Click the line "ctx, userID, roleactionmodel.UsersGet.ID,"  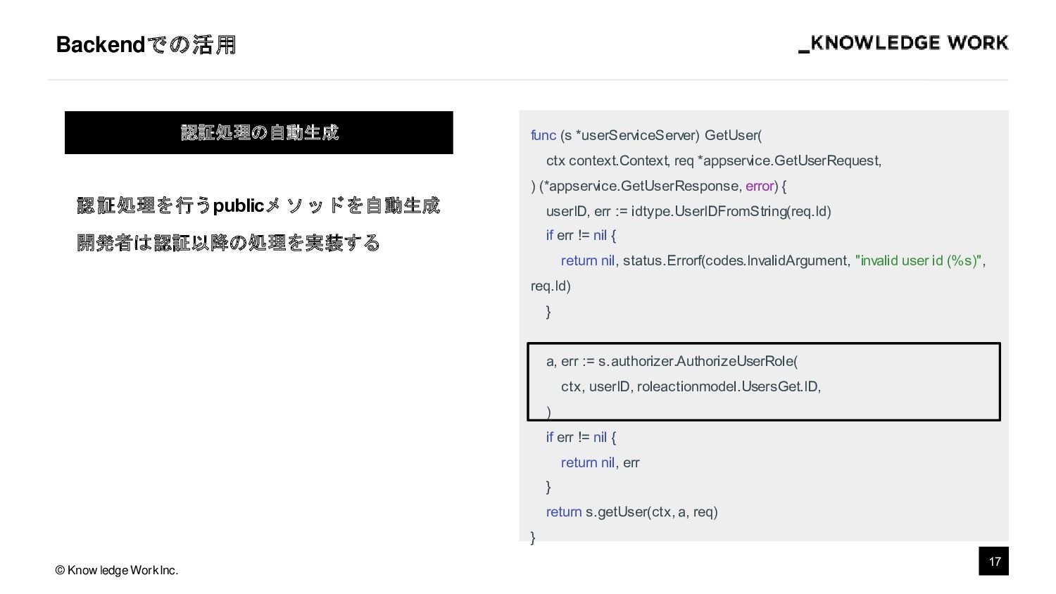(691, 386)
